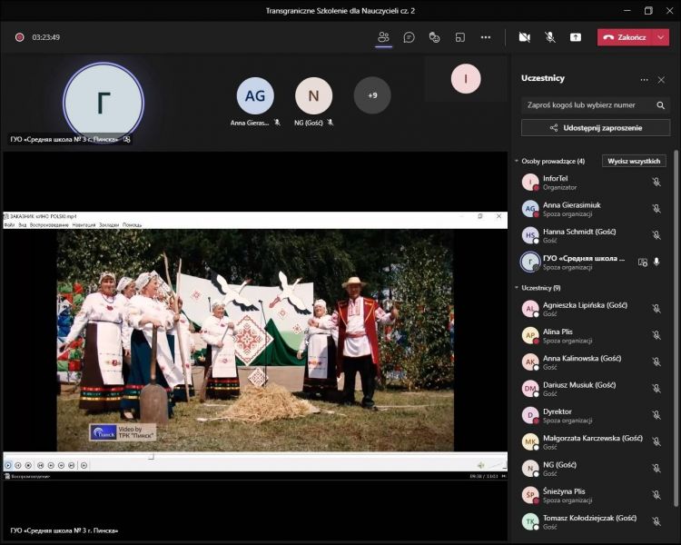This screenshot has width=681, height=545.
Task: Click the Udostępnij zaproszenie button
Action: [596, 128]
